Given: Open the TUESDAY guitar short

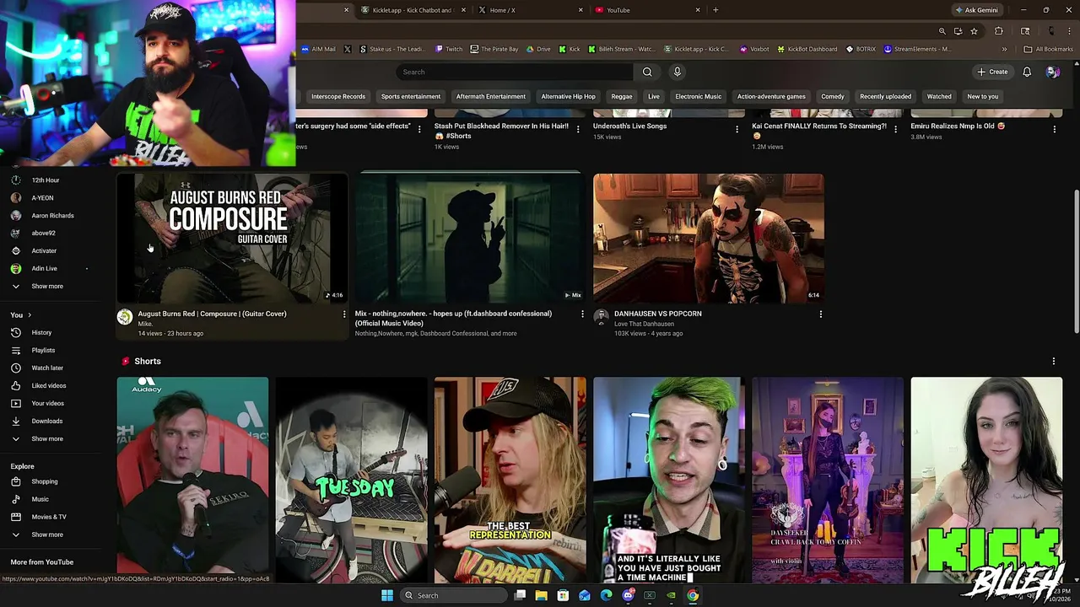Looking at the screenshot, I should point(352,479).
